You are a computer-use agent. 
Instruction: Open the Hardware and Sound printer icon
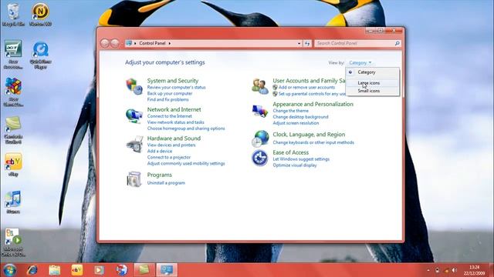click(135, 145)
